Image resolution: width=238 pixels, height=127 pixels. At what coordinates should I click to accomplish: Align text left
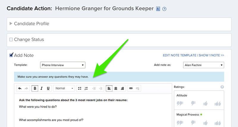click(109, 88)
